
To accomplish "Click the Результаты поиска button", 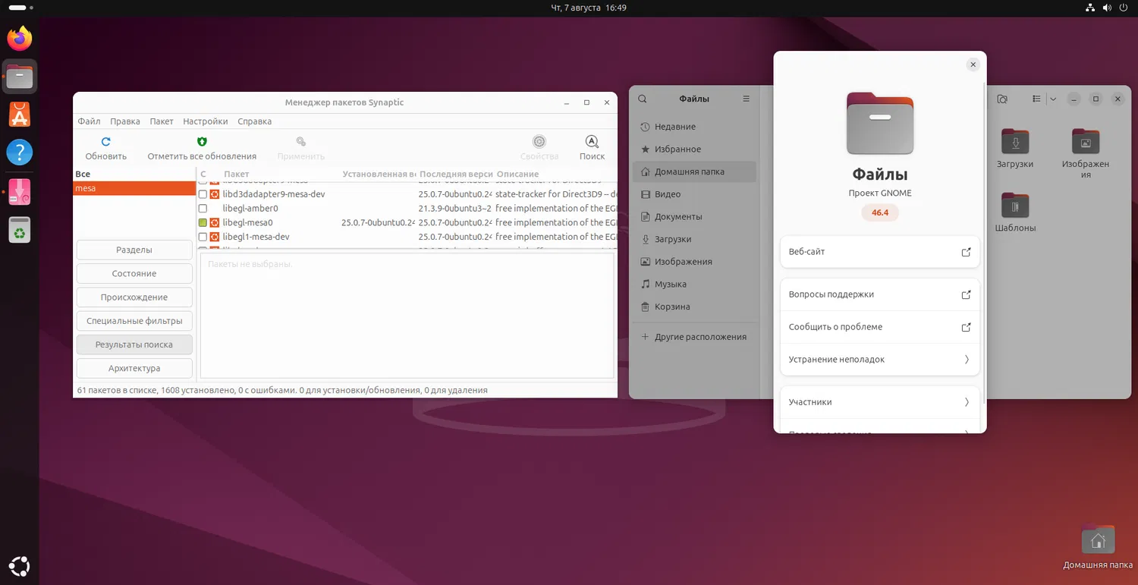I will [x=134, y=344].
